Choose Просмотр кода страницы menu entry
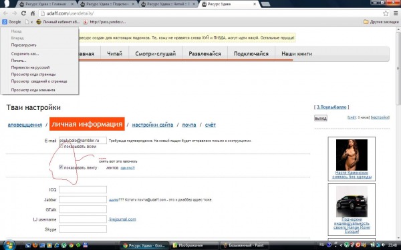The image size is (401, 250). (x=33, y=74)
